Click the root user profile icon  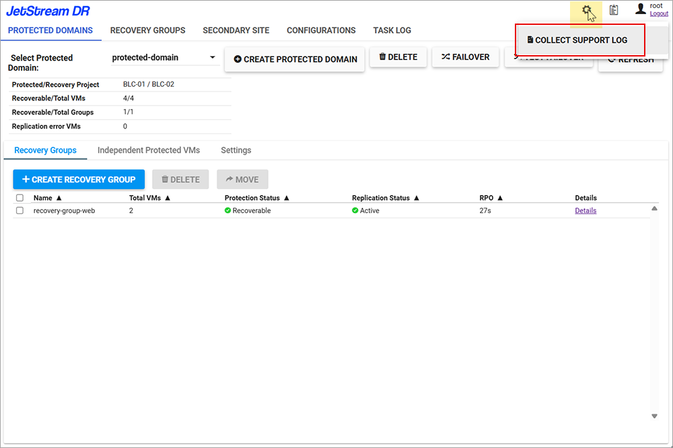(x=640, y=9)
